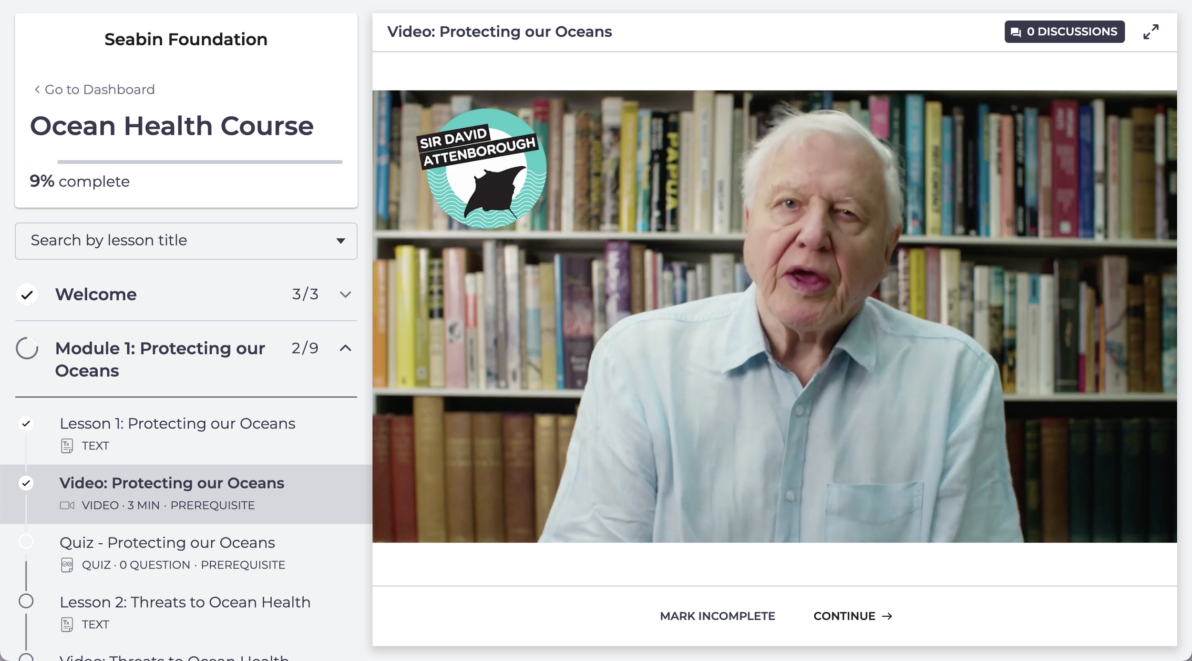Click the Welcome section completed checkmark
The height and width of the screenshot is (661, 1192).
27,295
